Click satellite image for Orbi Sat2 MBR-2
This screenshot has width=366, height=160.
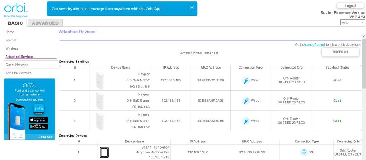[x=100, y=81]
